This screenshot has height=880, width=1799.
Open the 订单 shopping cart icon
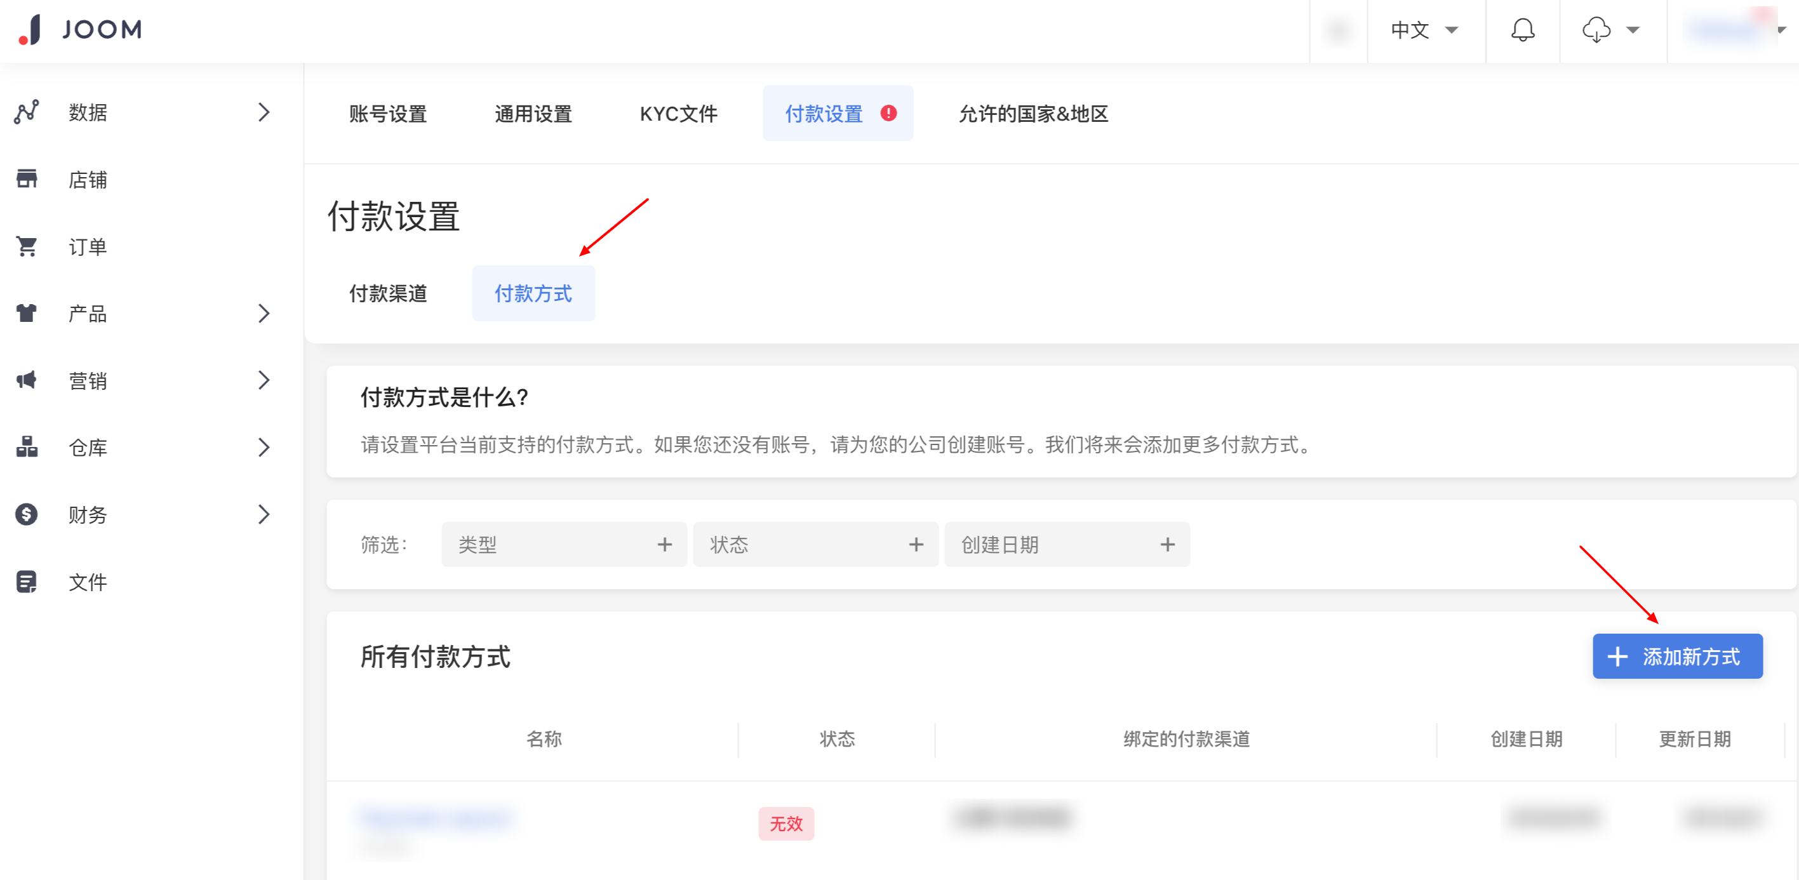click(x=27, y=246)
